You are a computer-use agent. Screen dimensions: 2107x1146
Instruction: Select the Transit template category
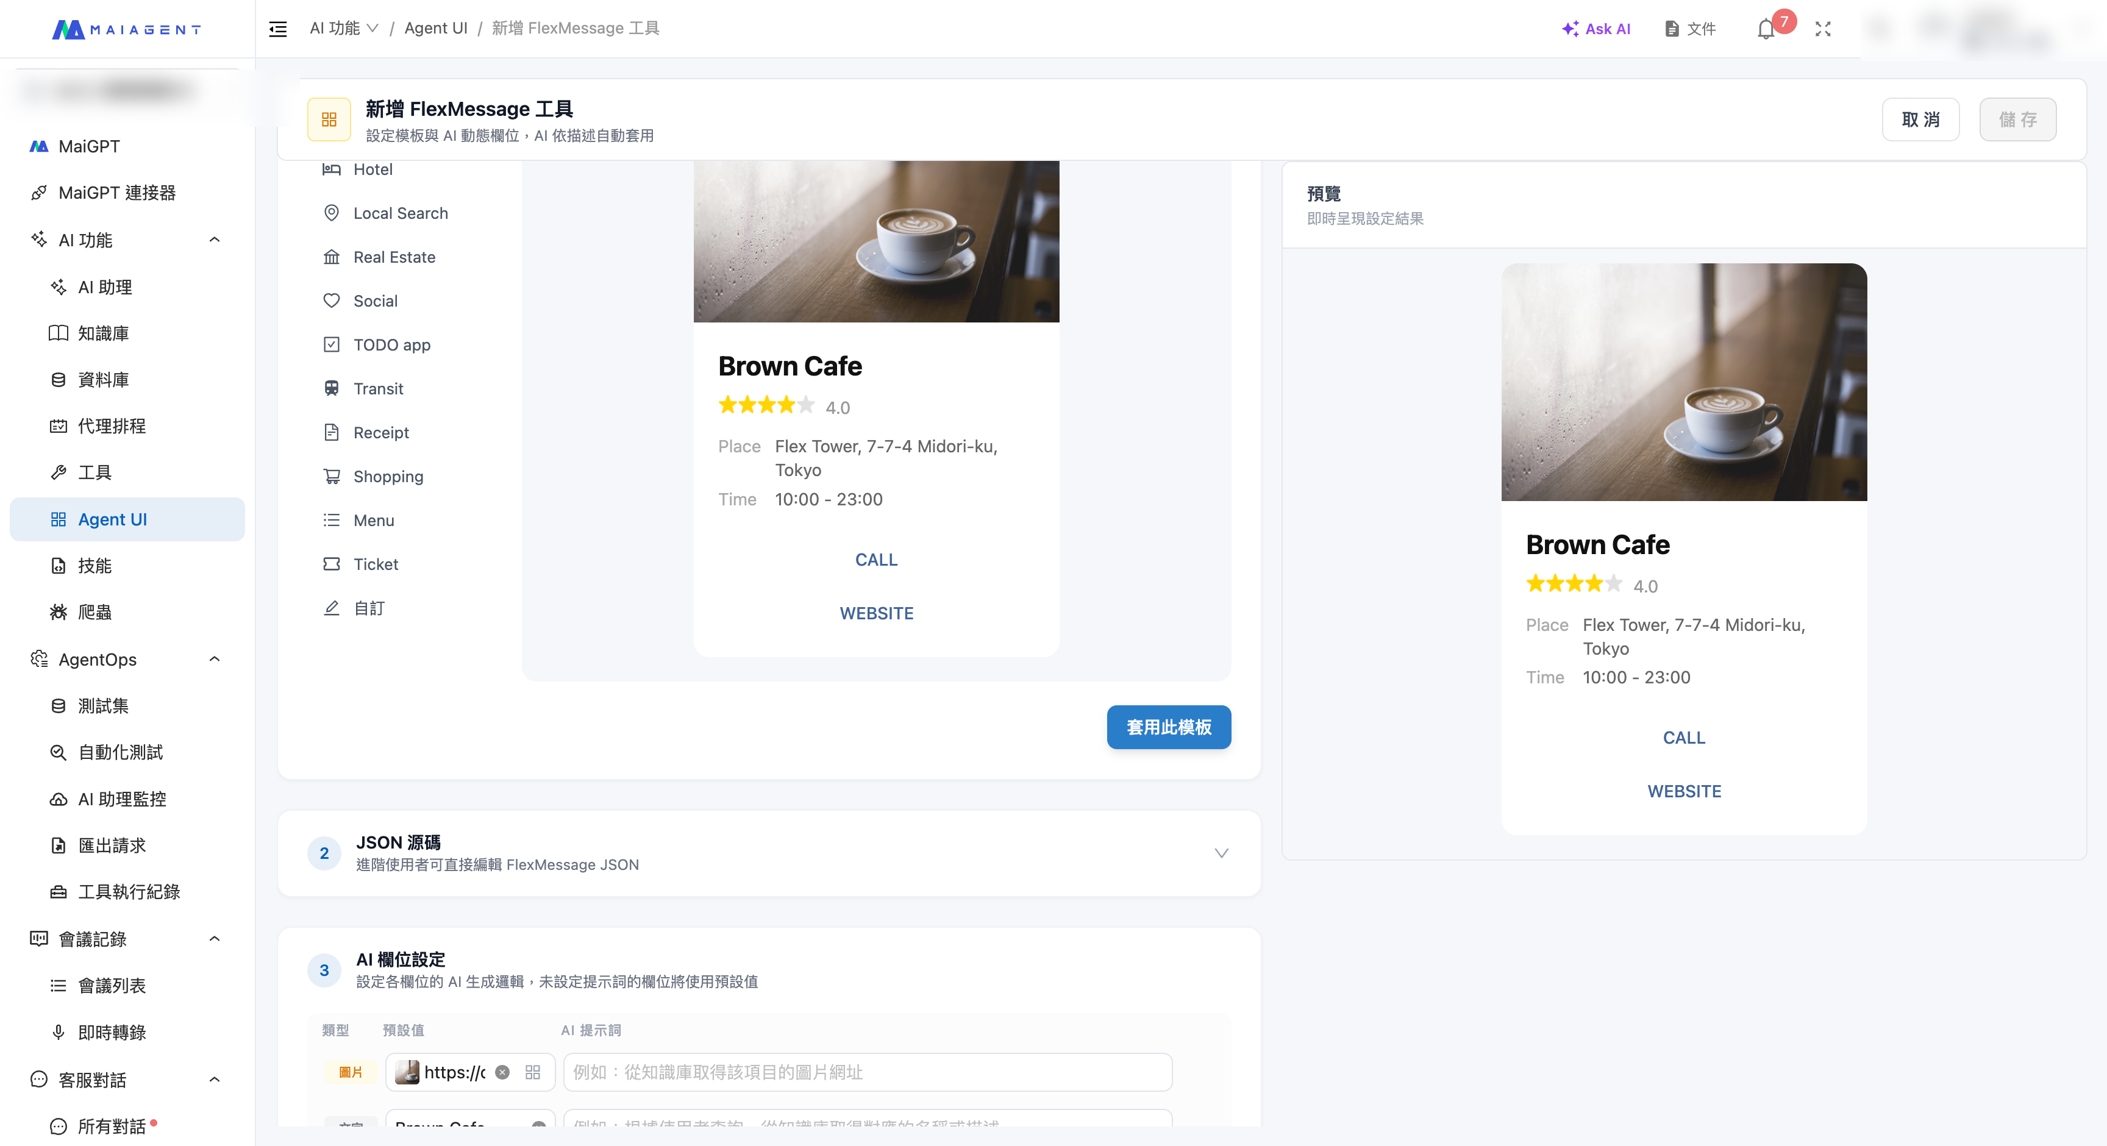[x=378, y=388]
